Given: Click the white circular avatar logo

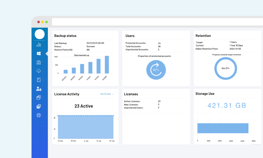Looking at the screenshot, I should [40, 34].
